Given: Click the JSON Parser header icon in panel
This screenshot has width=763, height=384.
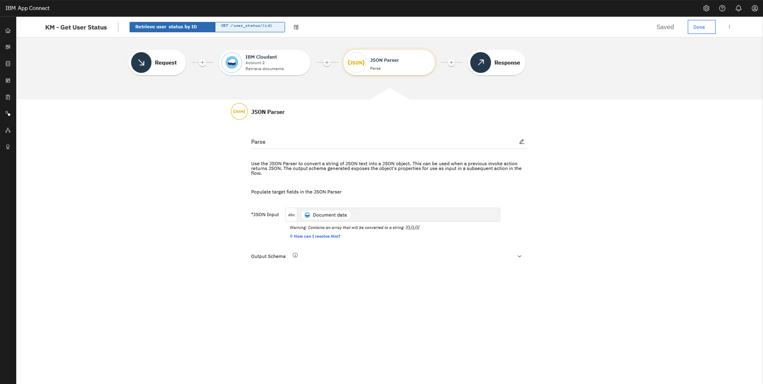Looking at the screenshot, I should (x=239, y=112).
